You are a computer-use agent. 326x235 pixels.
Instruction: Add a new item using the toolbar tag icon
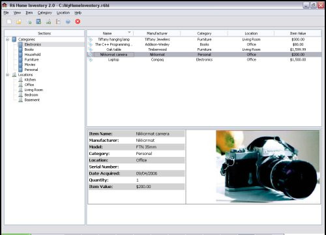point(29,21)
